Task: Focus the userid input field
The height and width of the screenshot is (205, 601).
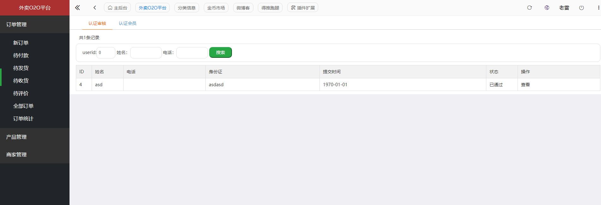Action: click(106, 53)
